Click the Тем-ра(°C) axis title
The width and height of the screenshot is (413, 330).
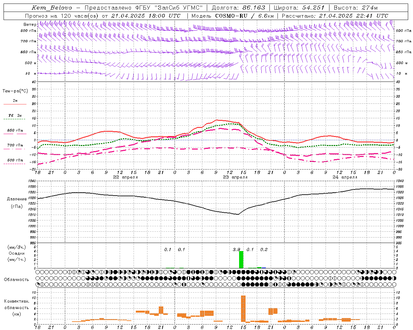(x=15, y=91)
